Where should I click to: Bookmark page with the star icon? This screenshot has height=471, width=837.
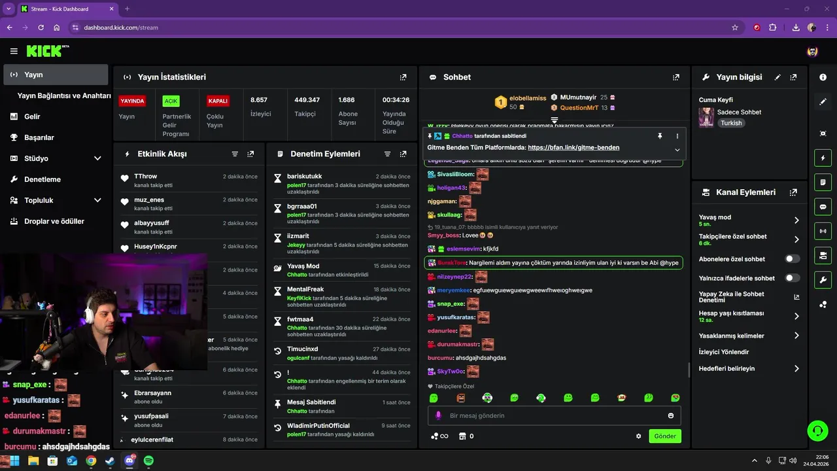(735, 27)
